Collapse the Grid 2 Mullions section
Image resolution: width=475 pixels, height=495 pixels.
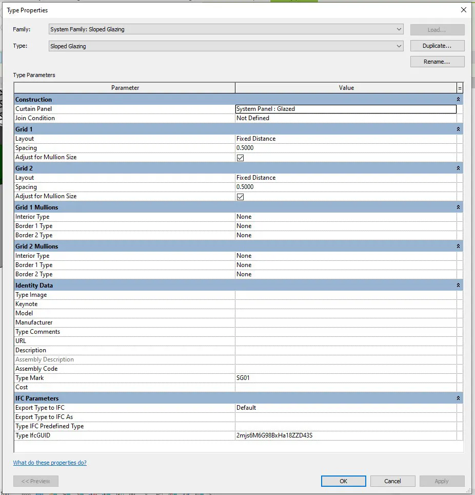pyautogui.click(x=458, y=246)
